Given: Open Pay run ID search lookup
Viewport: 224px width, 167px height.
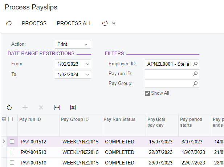Looking at the screenshot, I should tap(195, 74).
